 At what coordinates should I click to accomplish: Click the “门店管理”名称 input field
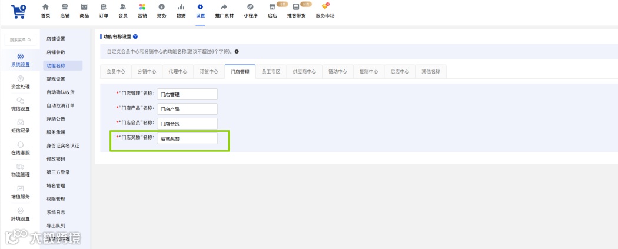click(x=187, y=94)
